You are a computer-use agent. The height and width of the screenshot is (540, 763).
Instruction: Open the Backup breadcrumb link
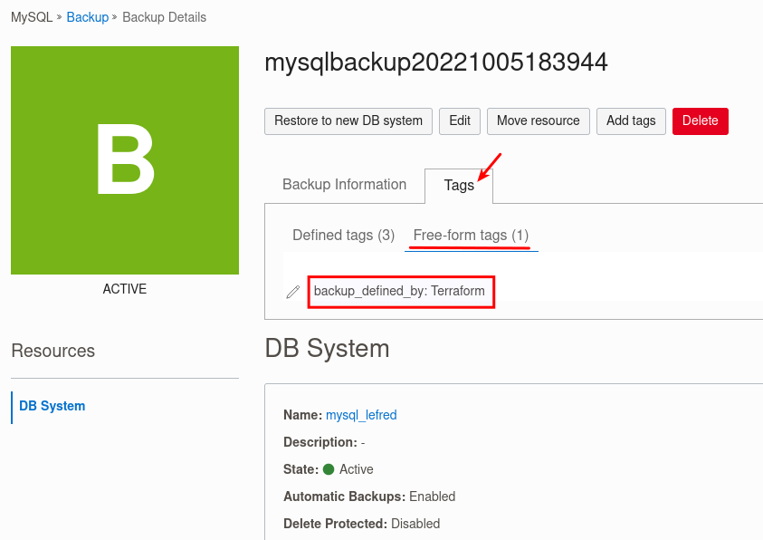click(87, 16)
